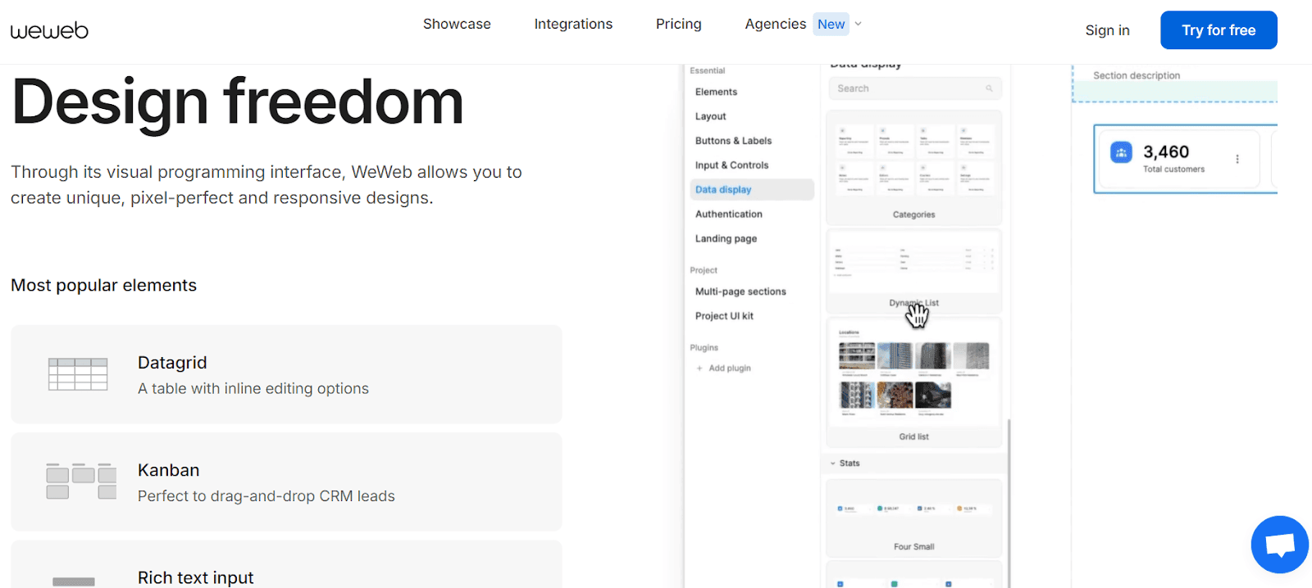Screen dimensions: 1312x588
Task: Select the Kanban element card
Action: click(286, 482)
